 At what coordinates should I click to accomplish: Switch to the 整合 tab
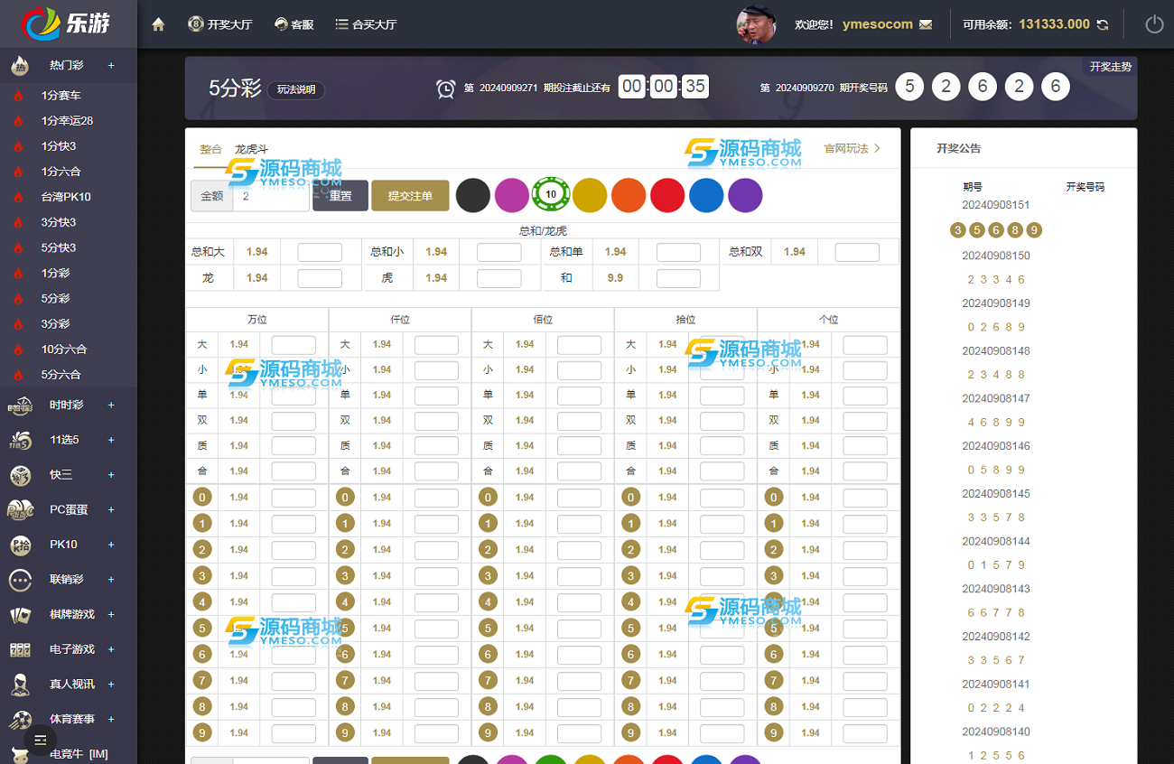click(210, 149)
